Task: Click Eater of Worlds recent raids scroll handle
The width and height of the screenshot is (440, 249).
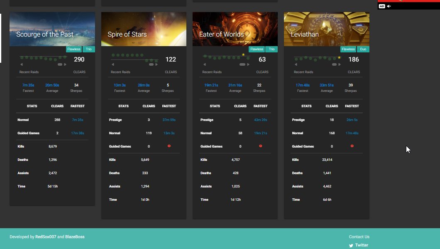Action: click(242, 64)
